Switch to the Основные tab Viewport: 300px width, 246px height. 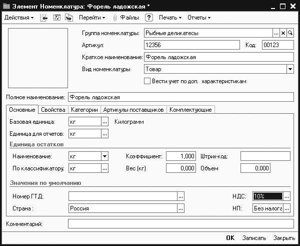coord(22,110)
